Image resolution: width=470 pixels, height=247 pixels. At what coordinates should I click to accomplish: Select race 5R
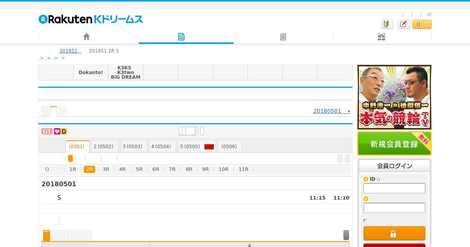pos(139,169)
